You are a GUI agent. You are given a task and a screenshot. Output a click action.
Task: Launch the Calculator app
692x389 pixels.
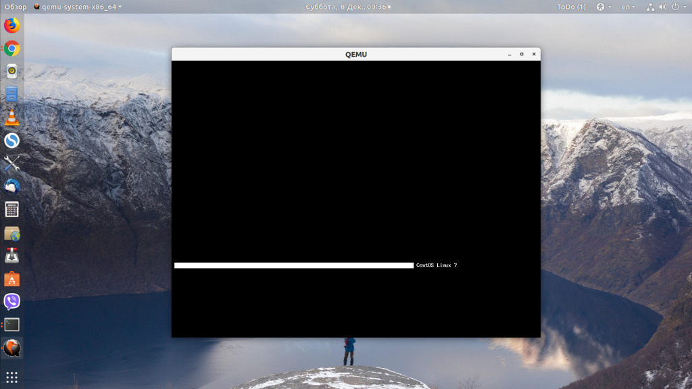click(x=11, y=209)
